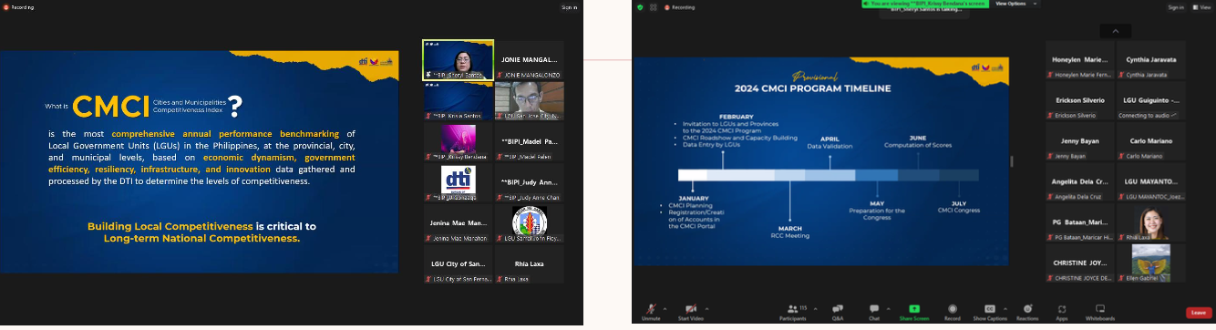Click Sign in in right Zoom window
The width and height of the screenshot is (1216, 330).
click(1176, 7)
